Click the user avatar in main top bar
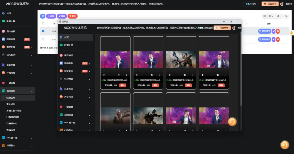 [282, 4]
